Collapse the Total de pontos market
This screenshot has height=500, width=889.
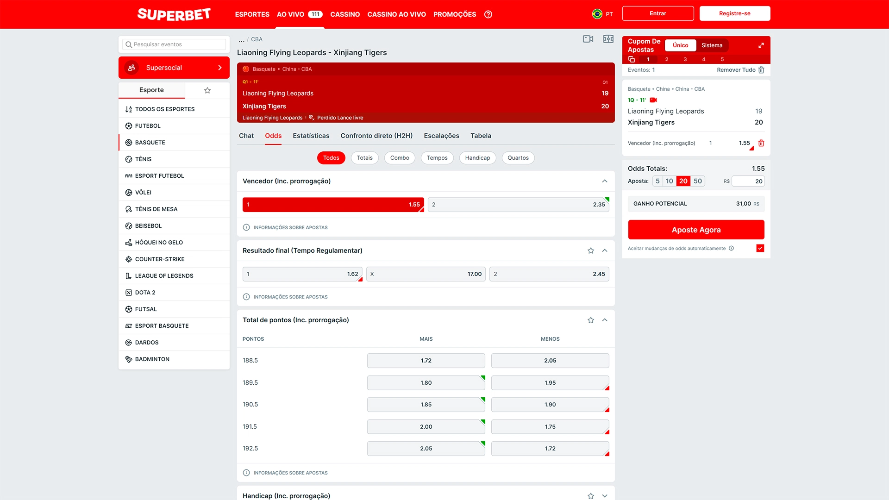pos(605,320)
